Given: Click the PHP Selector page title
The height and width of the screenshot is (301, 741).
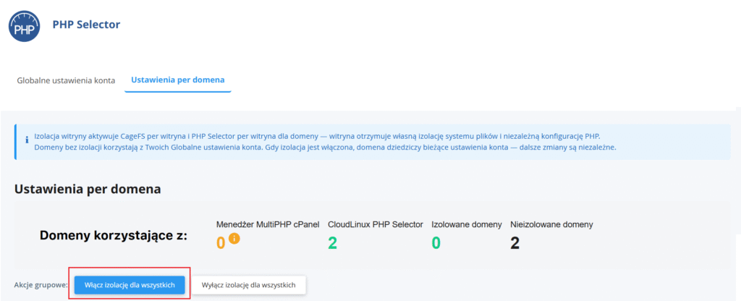Looking at the screenshot, I should click(x=86, y=25).
